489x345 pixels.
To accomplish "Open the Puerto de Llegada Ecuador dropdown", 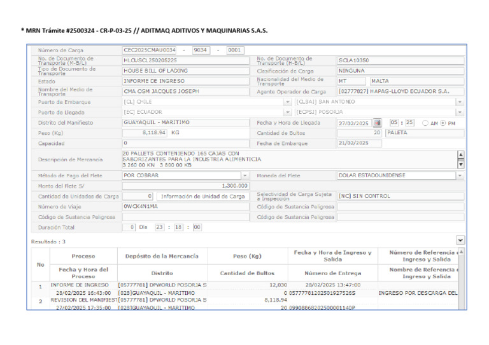I will tap(287, 112).
